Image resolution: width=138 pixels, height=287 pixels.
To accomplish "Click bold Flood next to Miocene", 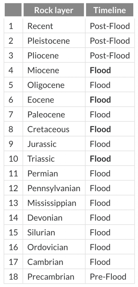I will (100, 70).
